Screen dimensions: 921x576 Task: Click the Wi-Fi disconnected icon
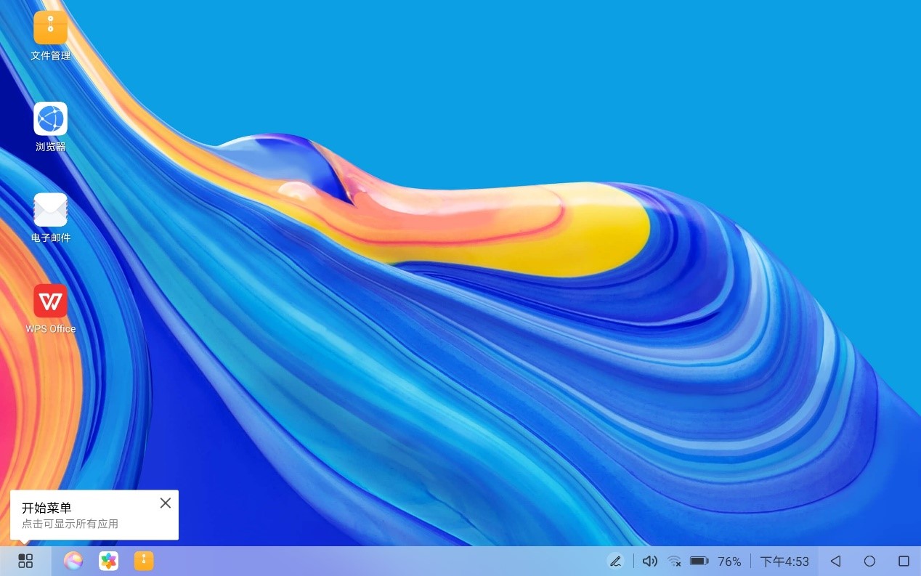[674, 561]
